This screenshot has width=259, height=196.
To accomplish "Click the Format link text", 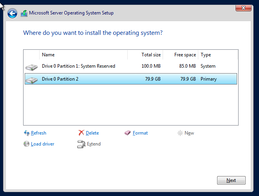I will click(x=140, y=133).
